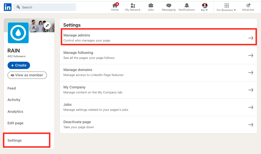261x154 pixels.
Task: Open the Manage following row
Action: 158,55
